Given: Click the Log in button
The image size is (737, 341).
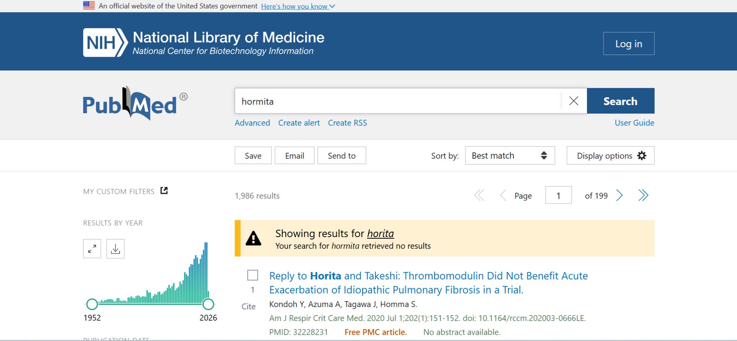Looking at the screenshot, I should 629,44.
